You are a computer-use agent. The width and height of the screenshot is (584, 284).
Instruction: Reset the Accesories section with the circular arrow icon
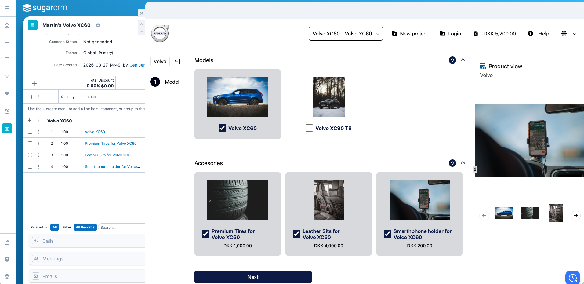[452, 163]
